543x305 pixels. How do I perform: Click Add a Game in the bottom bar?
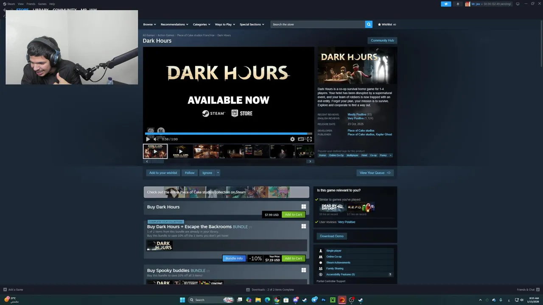pos(13,290)
